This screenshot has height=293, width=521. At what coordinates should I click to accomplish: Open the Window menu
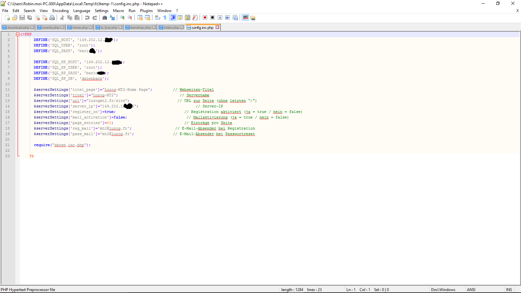pyautogui.click(x=164, y=11)
